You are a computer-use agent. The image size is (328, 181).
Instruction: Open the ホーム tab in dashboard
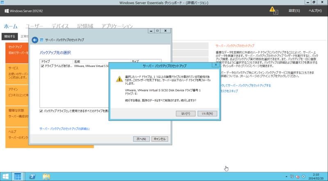pyautogui.click(x=11, y=26)
